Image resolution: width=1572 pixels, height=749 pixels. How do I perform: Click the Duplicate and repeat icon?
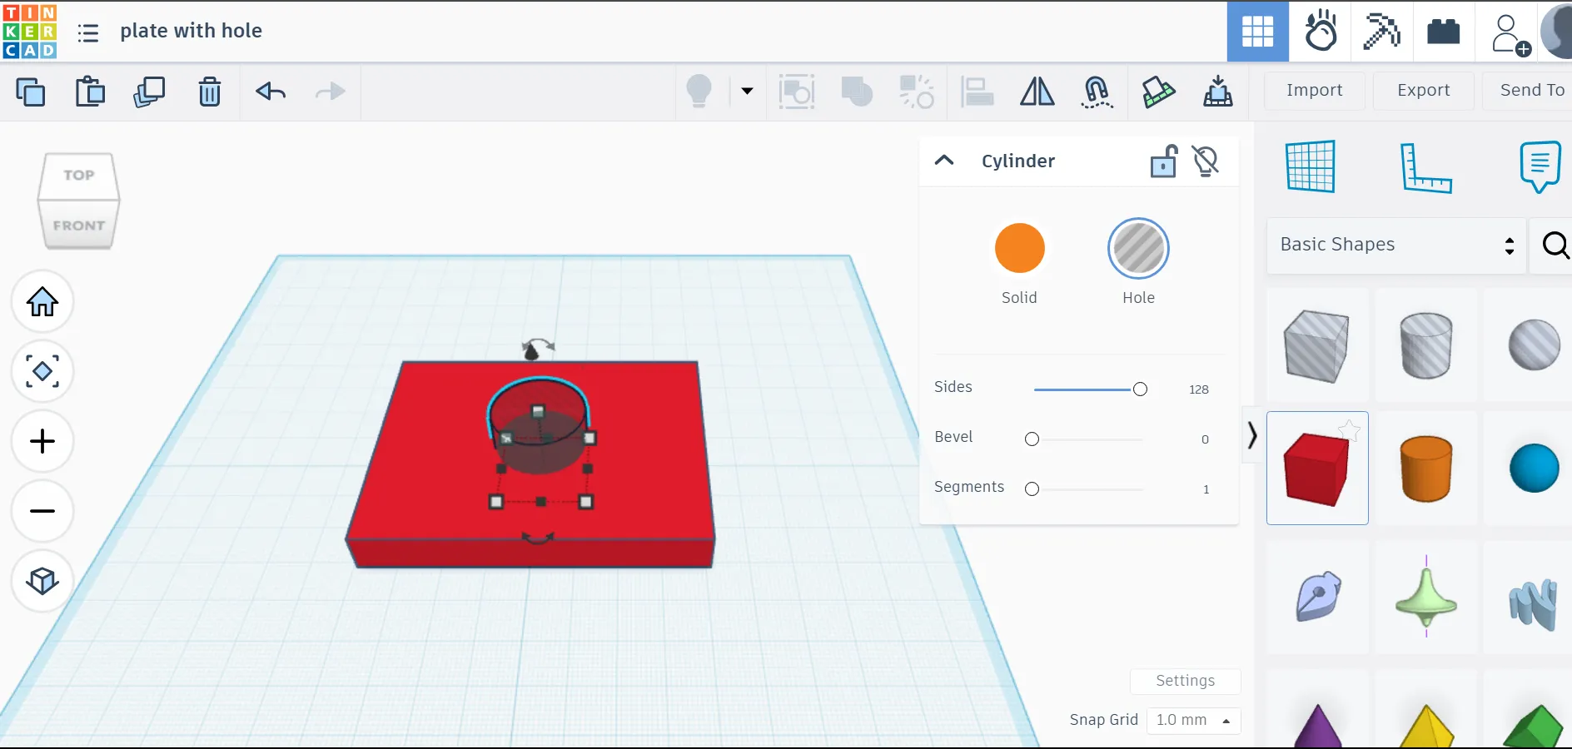(150, 92)
